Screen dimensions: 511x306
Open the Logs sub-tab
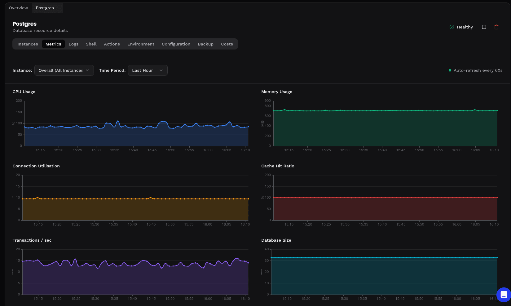click(73, 44)
